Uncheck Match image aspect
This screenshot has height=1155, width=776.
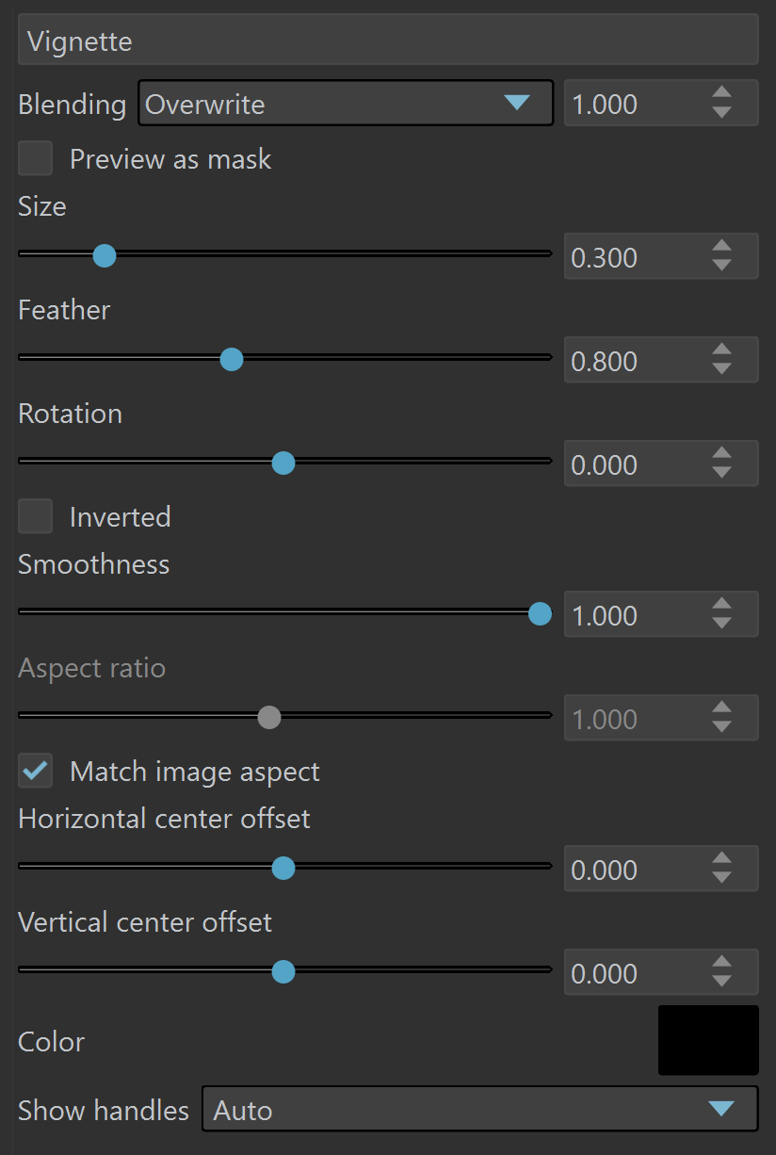pos(36,771)
